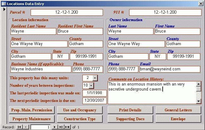Screen dimensions: 205x130
Task: Click the owner Phone field
Action: 123,69
